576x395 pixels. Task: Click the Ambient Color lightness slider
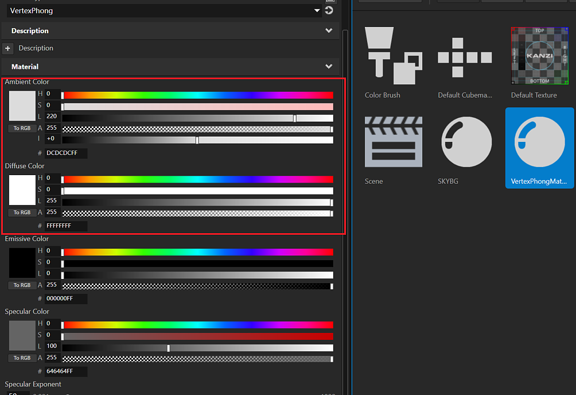pos(197,118)
